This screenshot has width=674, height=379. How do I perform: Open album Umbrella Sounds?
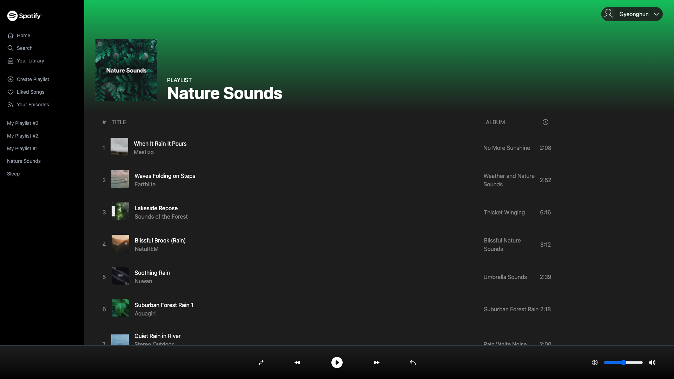pos(505,277)
